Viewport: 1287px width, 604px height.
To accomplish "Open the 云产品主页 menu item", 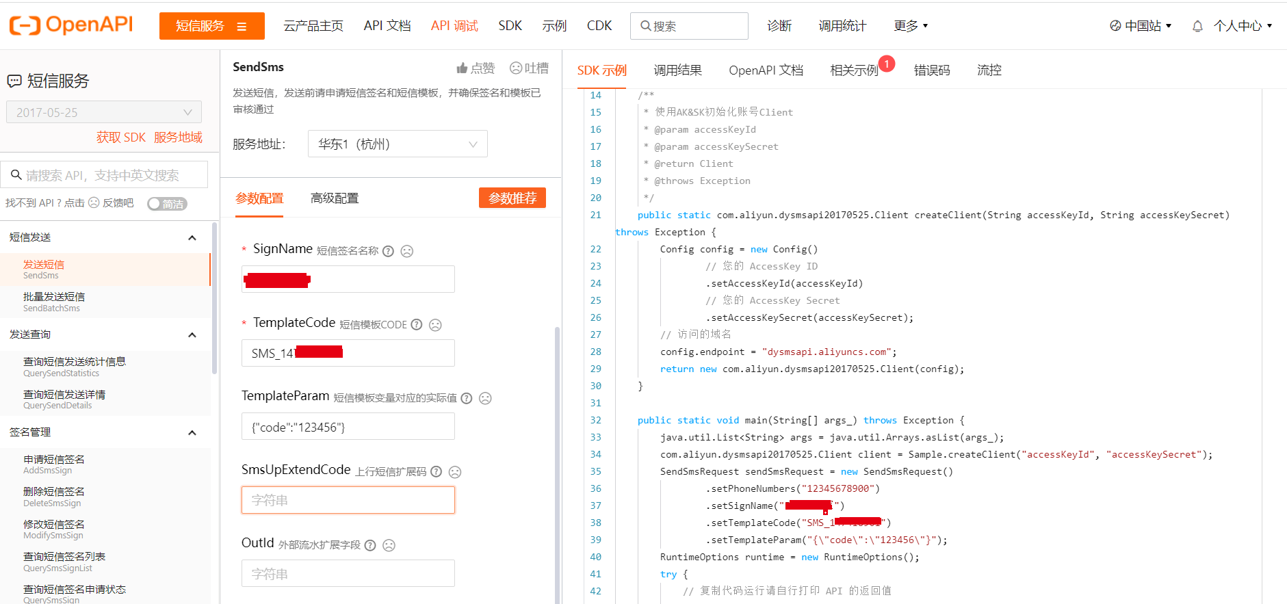I will (313, 26).
